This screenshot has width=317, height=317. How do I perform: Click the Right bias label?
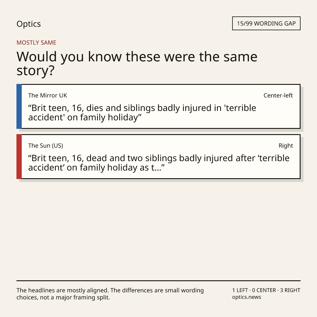tap(286, 146)
